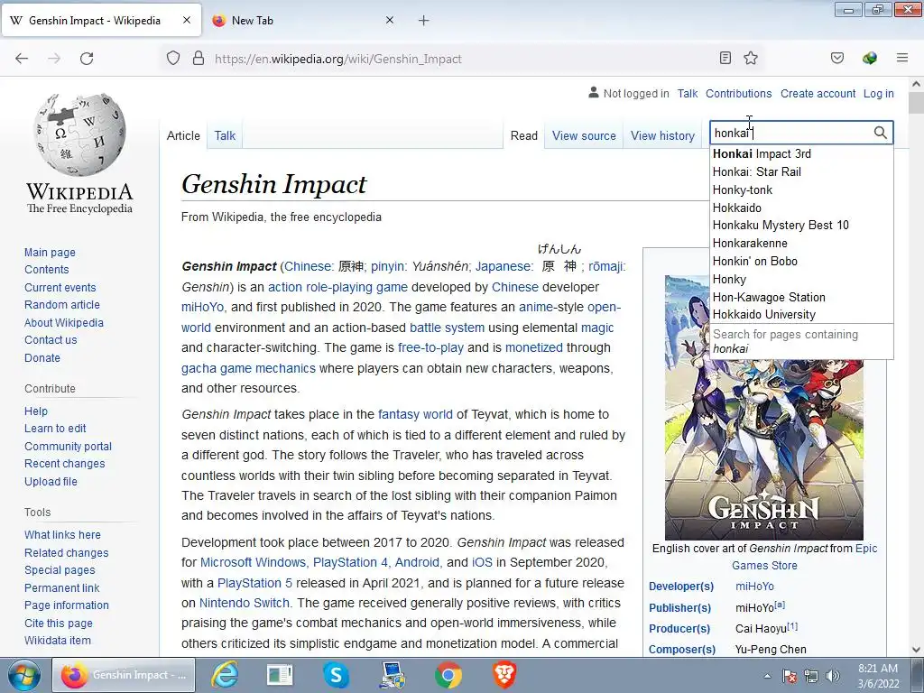The height and width of the screenshot is (693, 924).
Task: Show hidden system tray icons
Action: coord(767,677)
